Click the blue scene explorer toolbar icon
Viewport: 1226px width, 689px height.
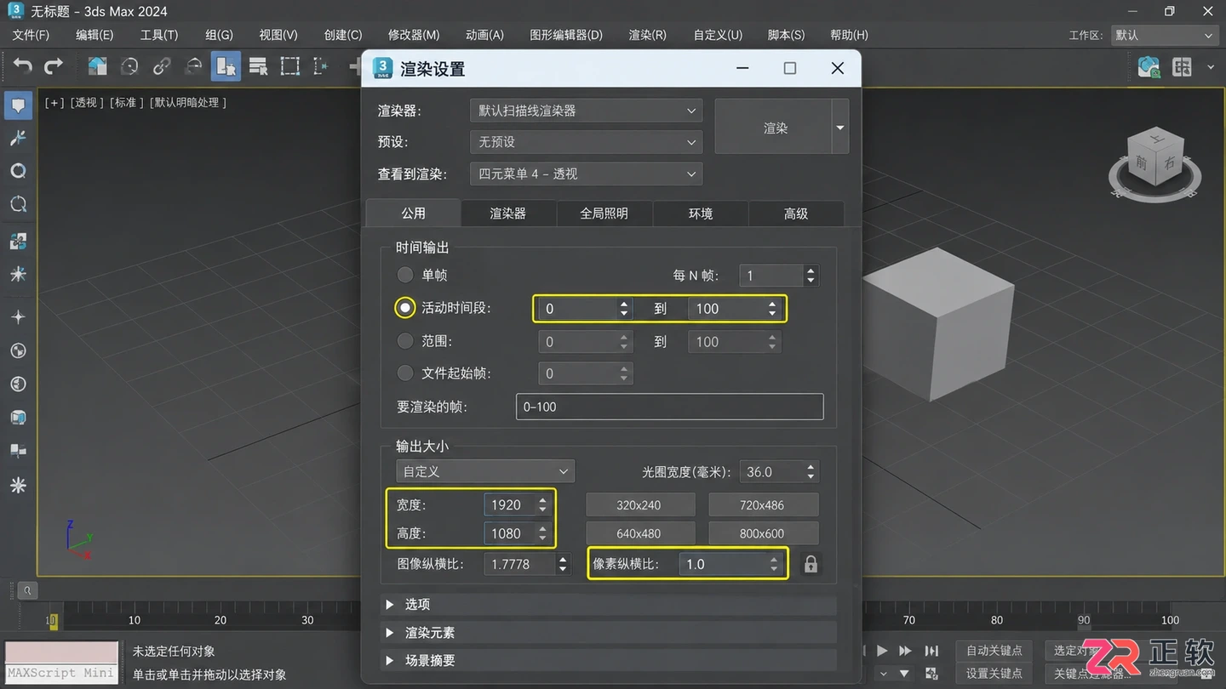coord(98,66)
